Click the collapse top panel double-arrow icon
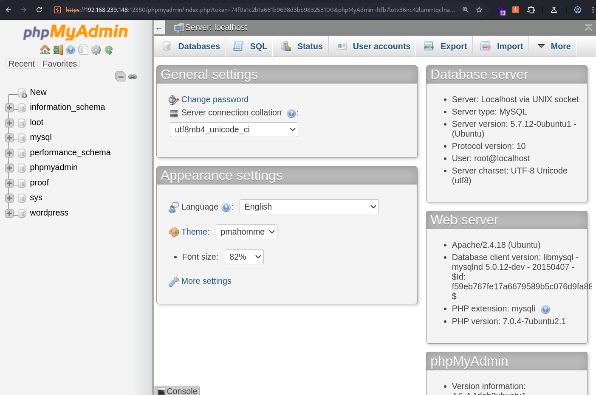 (588, 28)
